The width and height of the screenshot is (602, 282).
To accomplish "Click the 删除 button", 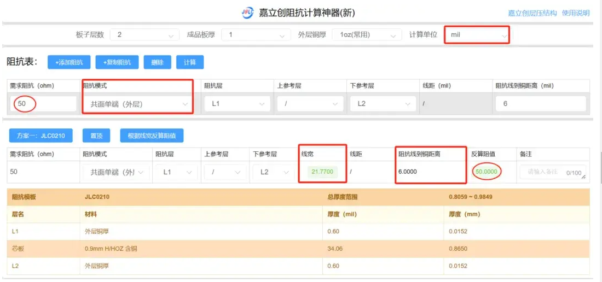I will 158,62.
